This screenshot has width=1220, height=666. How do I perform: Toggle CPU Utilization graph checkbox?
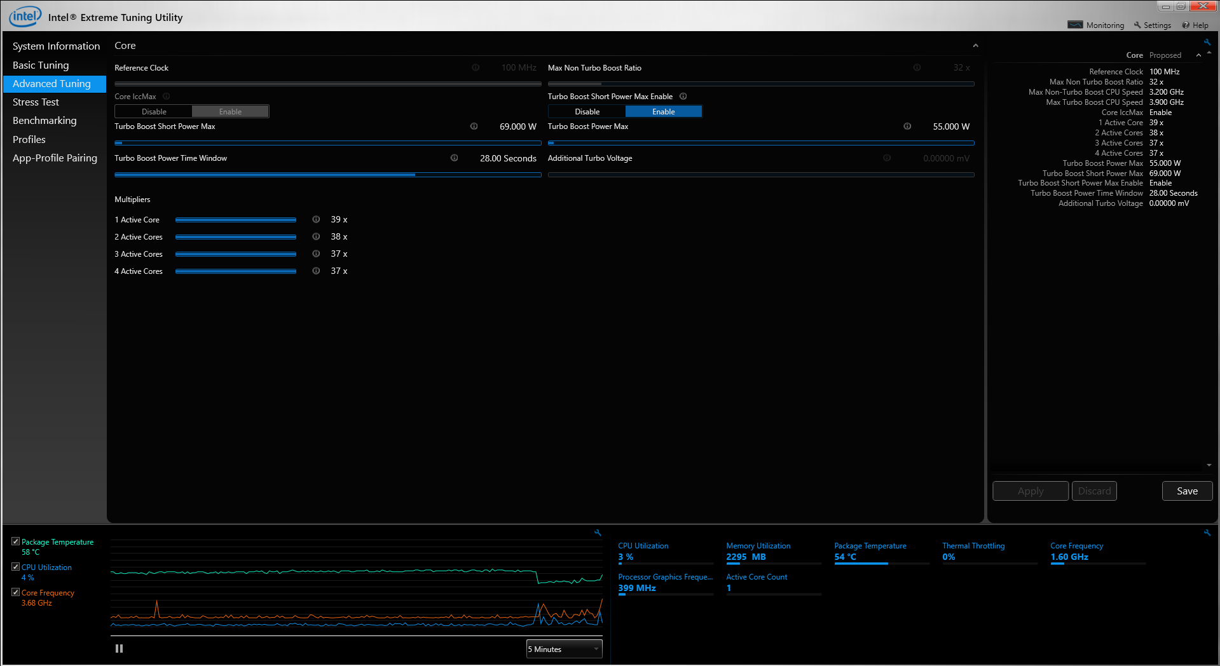[x=15, y=567]
